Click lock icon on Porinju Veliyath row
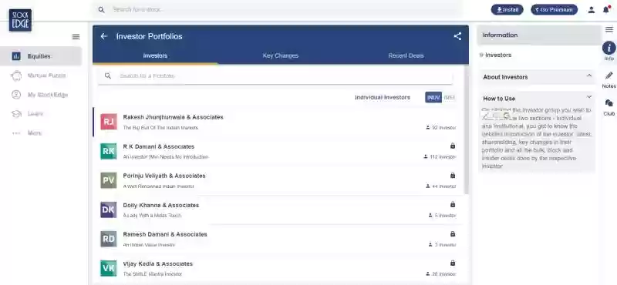Screen dimensions: 617x285 coord(453,175)
